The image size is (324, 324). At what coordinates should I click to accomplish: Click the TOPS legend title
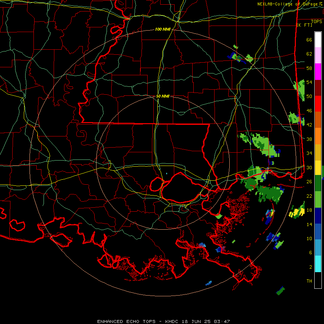click(x=316, y=22)
